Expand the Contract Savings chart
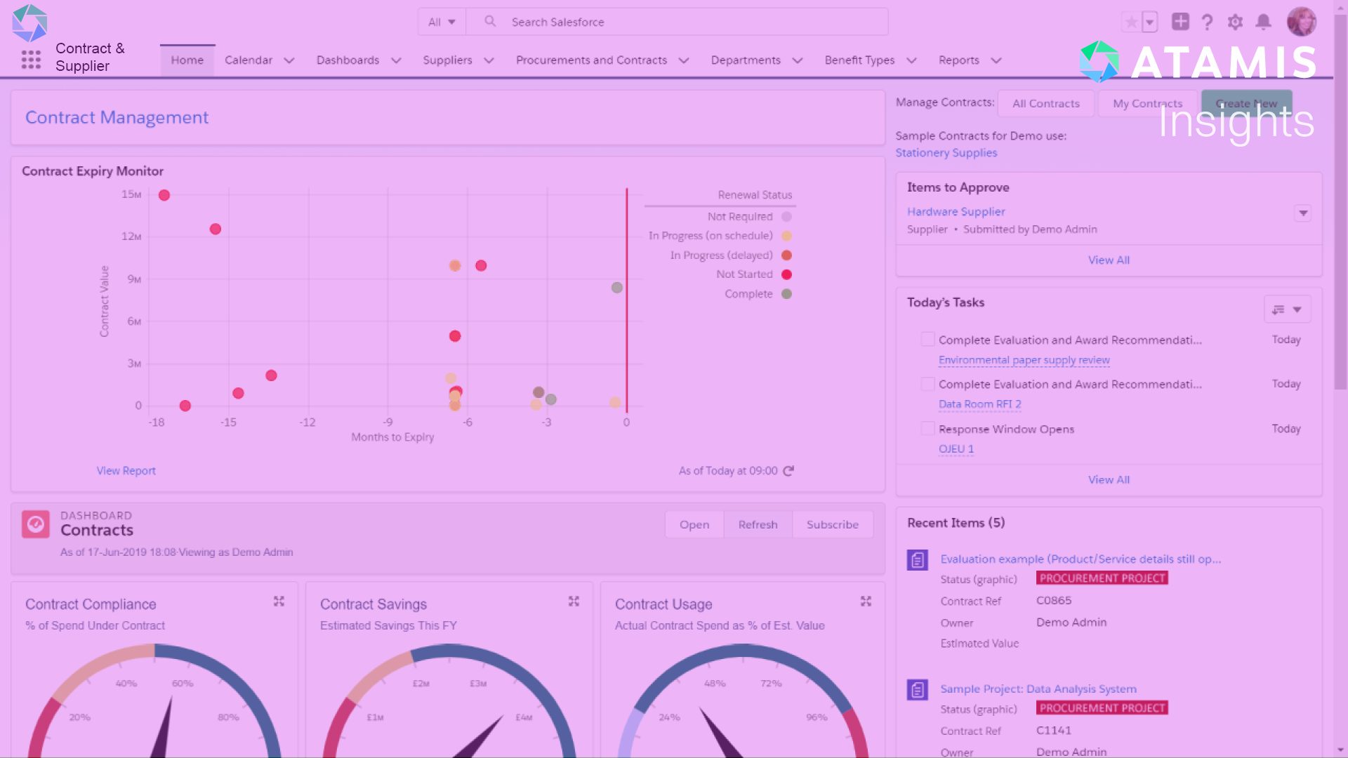 tap(574, 601)
